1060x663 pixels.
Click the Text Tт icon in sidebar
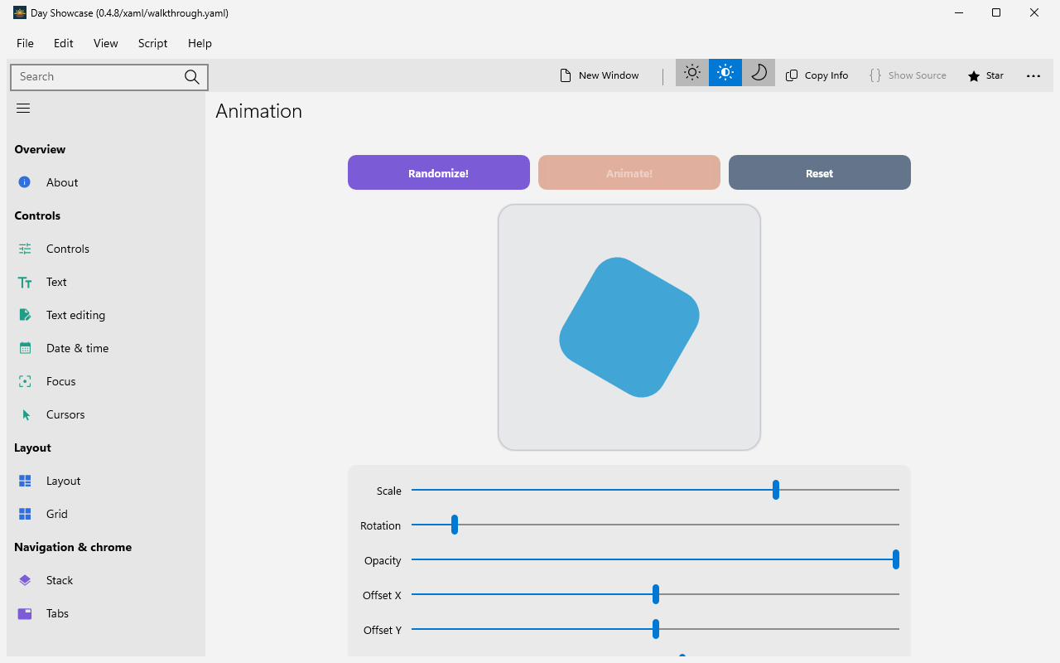click(x=25, y=282)
